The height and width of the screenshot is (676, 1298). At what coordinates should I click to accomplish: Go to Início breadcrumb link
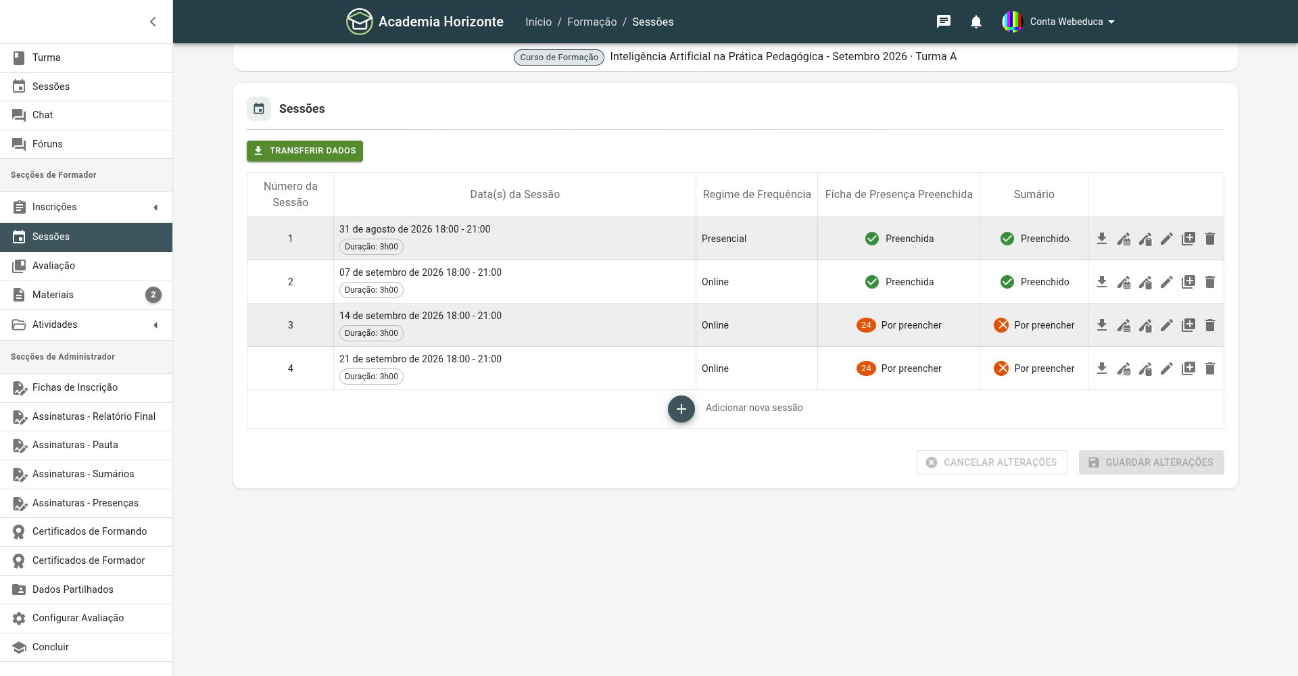tap(538, 22)
